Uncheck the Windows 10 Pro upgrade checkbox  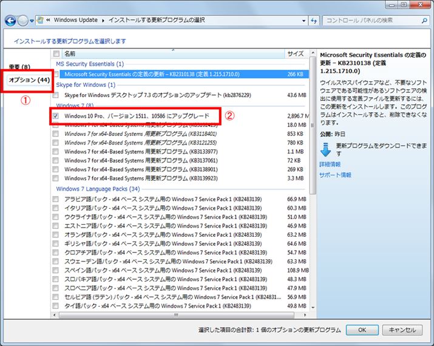coord(56,116)
